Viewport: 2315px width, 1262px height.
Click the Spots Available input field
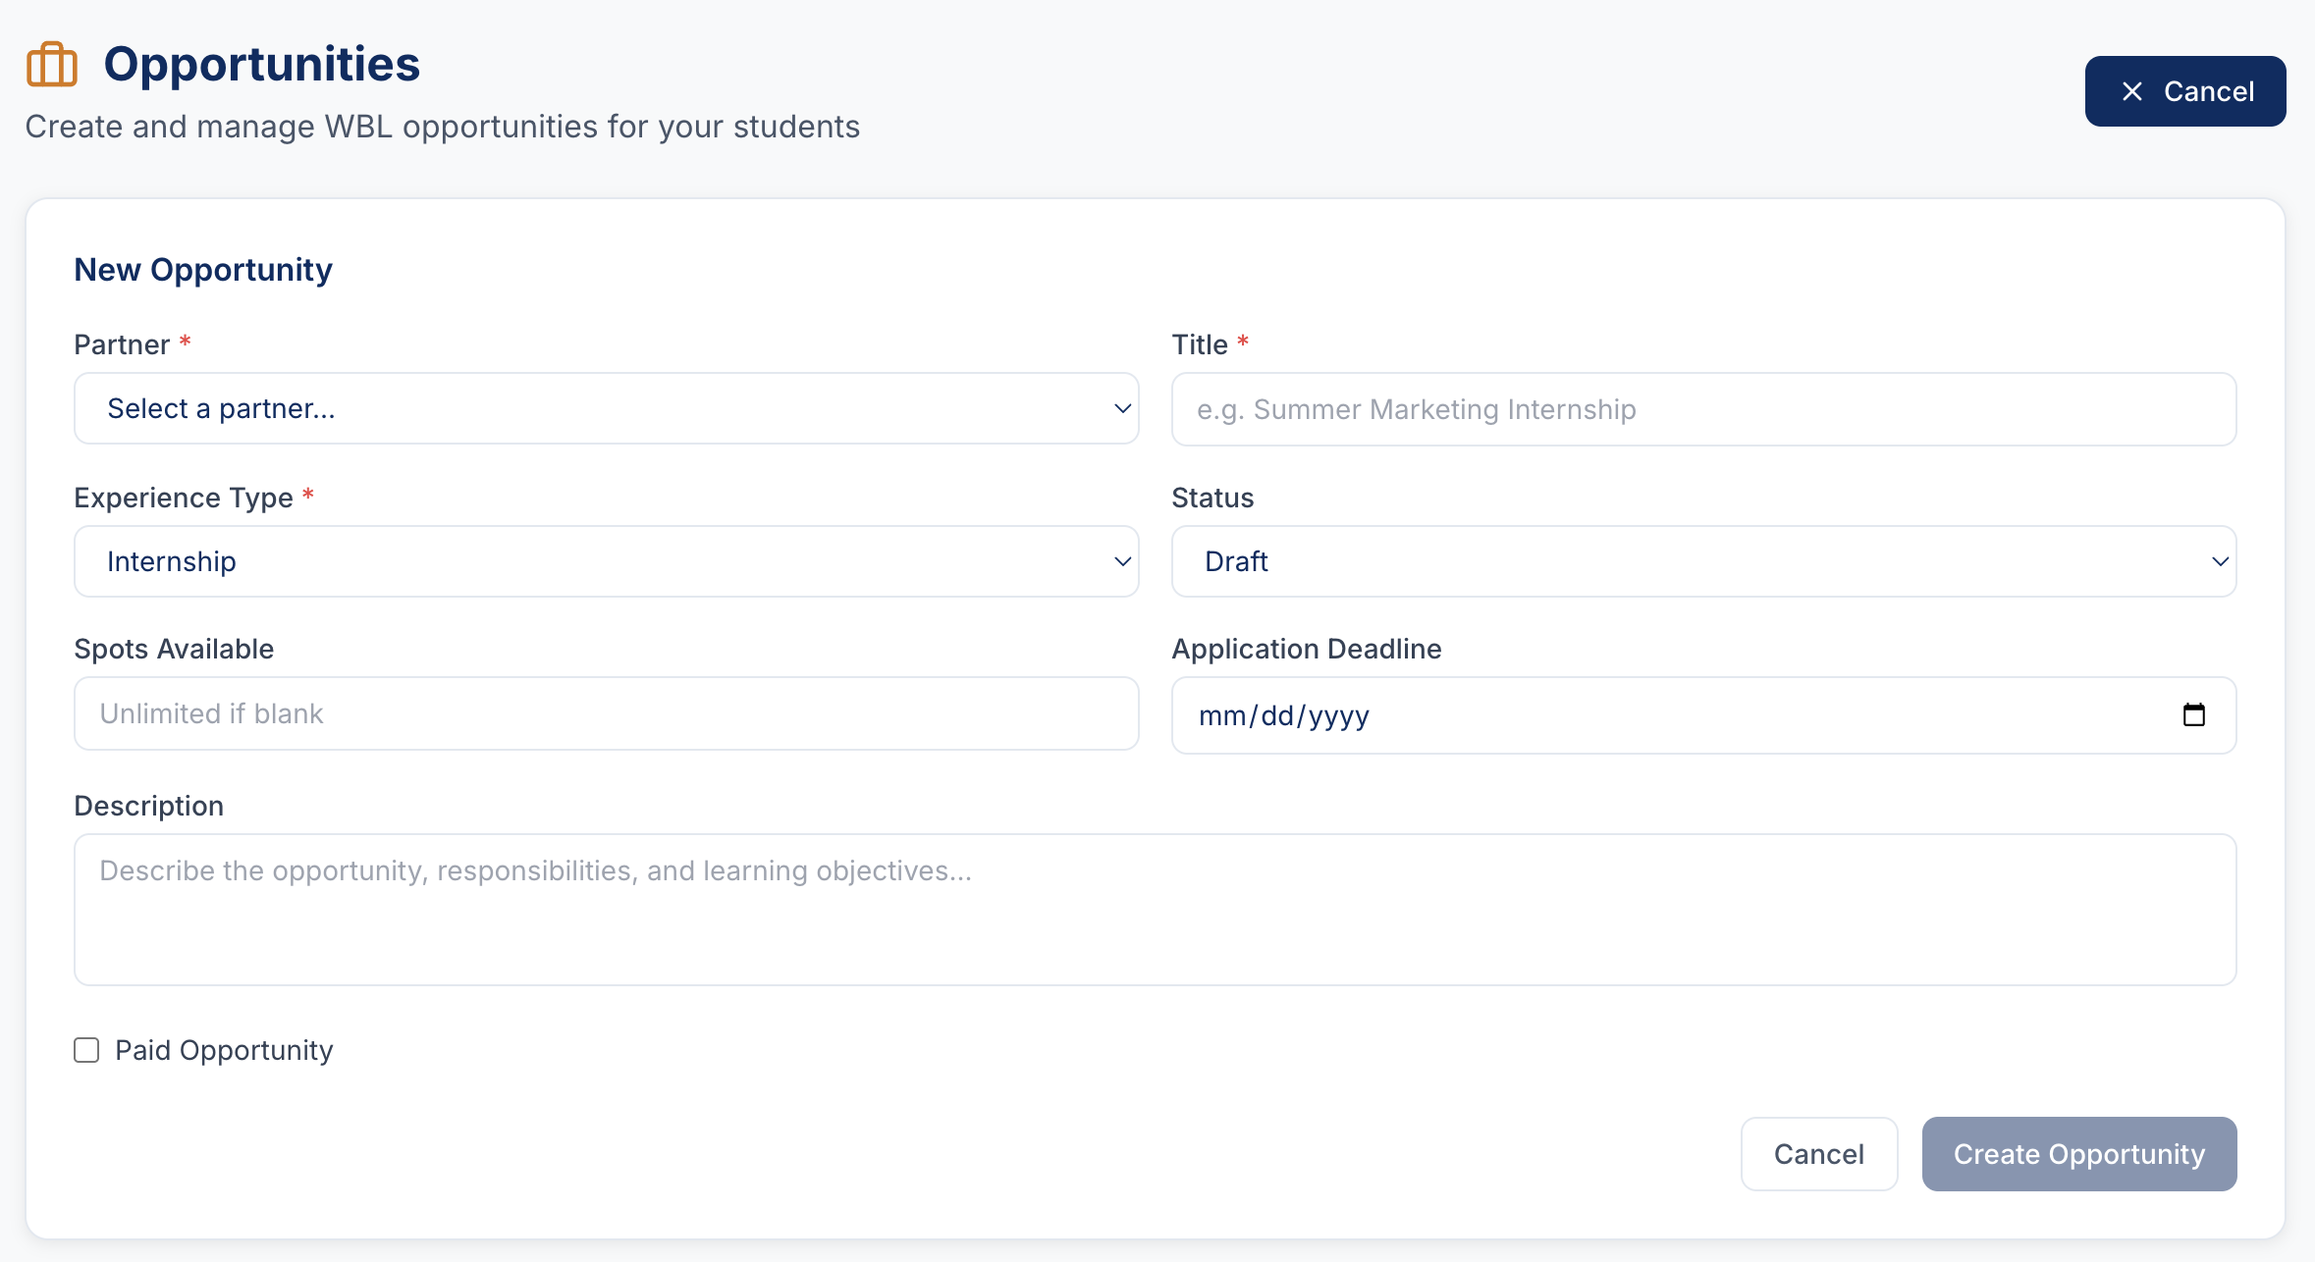tap(605, 713)
